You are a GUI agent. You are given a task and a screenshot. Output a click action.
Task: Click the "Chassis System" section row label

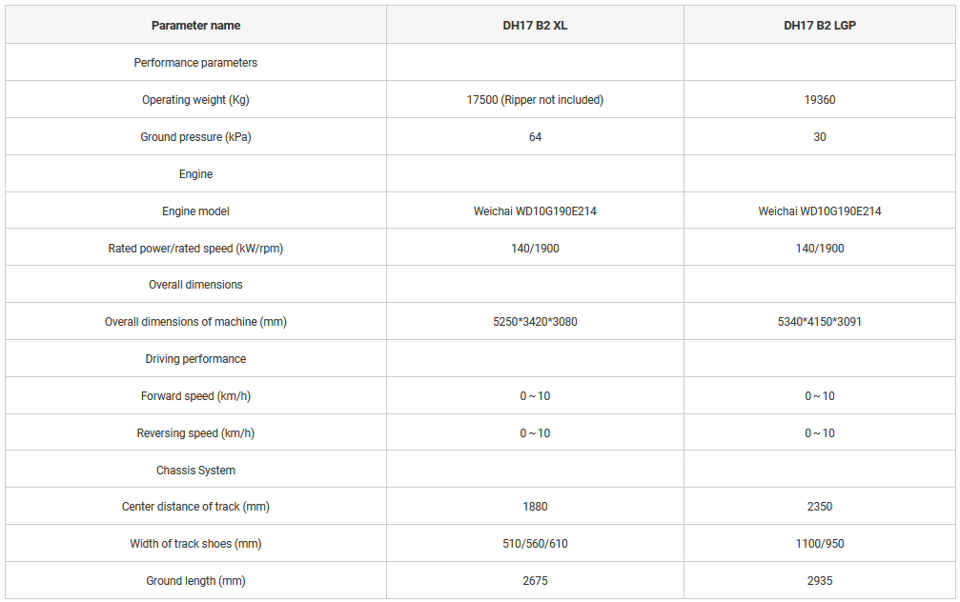(195, 471)
